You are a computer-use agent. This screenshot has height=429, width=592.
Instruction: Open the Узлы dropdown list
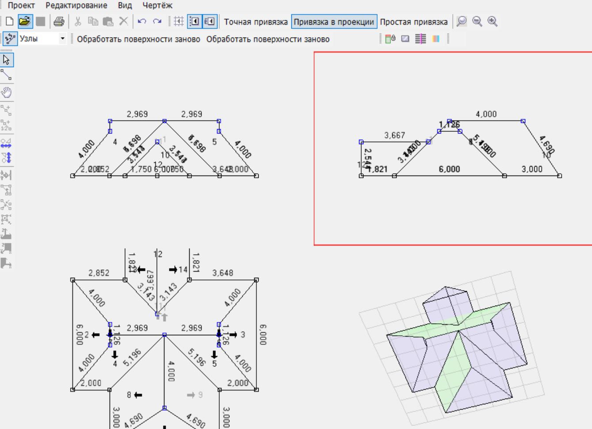pos(62,38)
